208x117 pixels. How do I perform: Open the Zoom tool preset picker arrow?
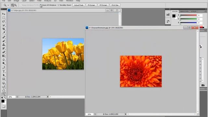[8, 5]
